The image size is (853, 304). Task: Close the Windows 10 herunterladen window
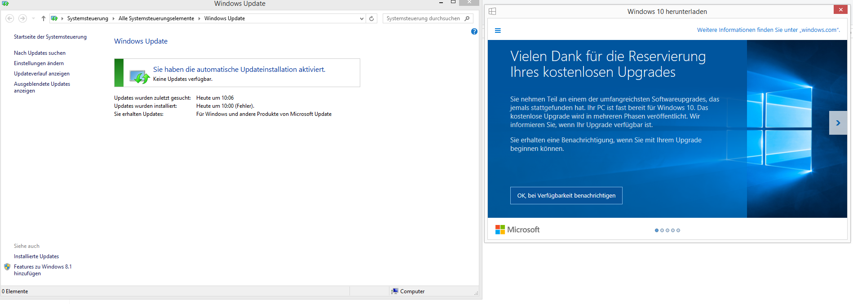tap(840, 9)
